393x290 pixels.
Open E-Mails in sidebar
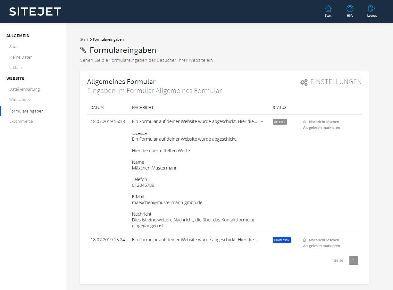[x=16, y=68]
